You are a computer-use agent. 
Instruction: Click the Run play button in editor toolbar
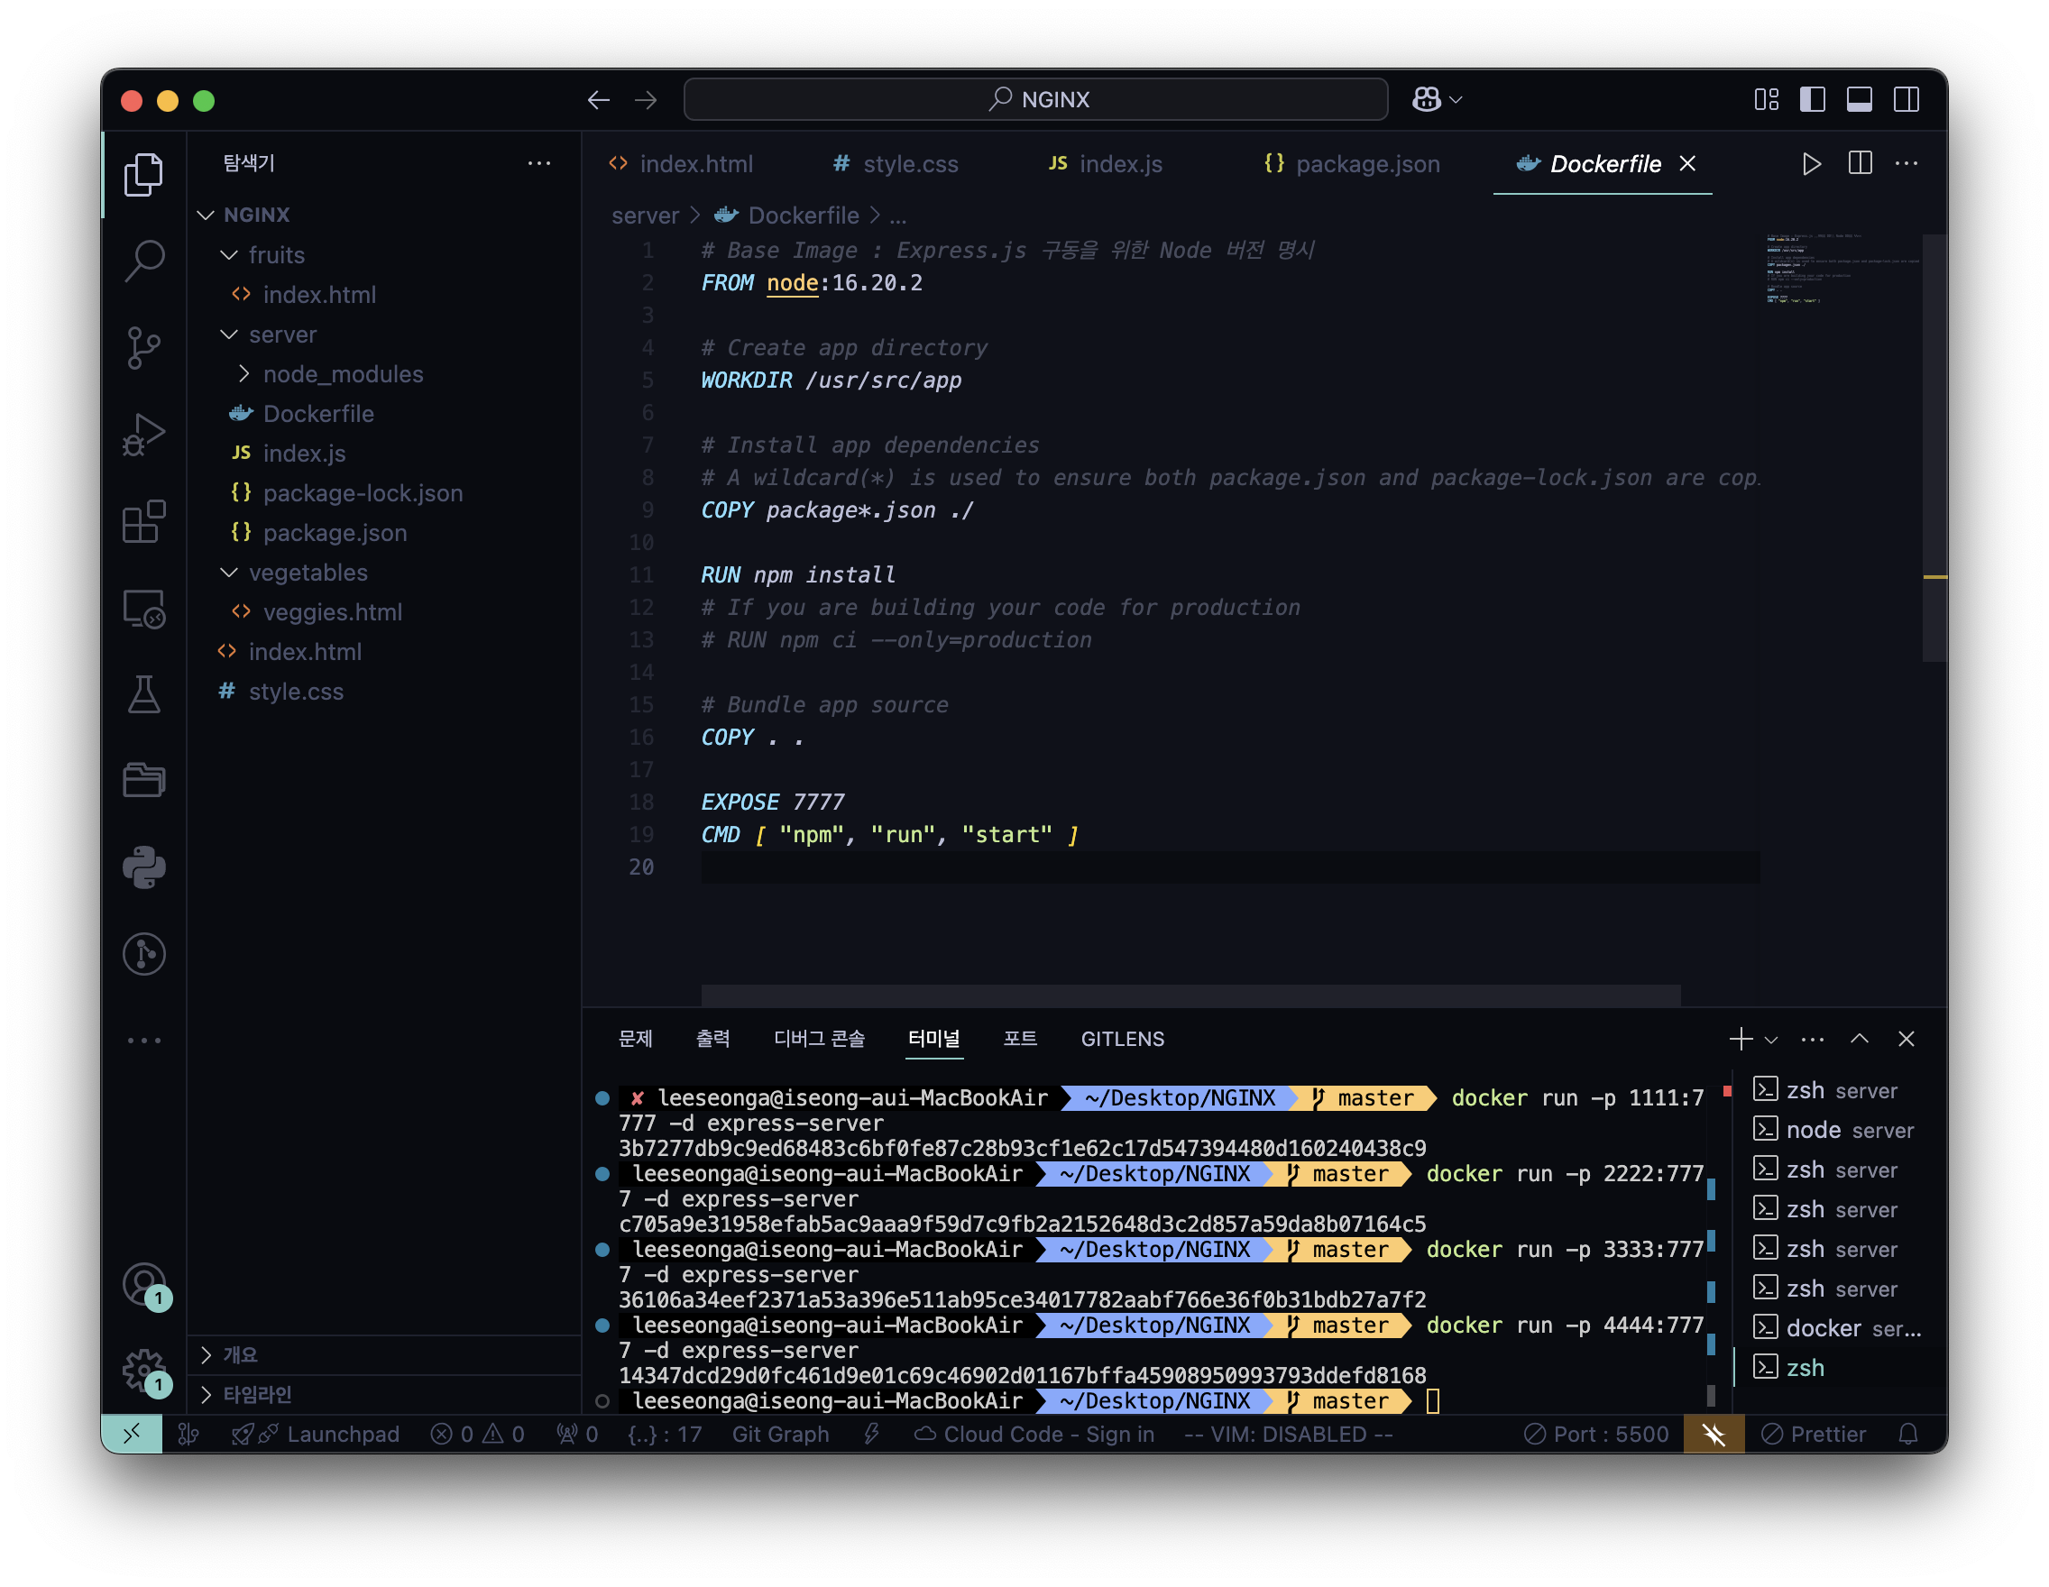pyautogui.click(x=1811, y=164)
